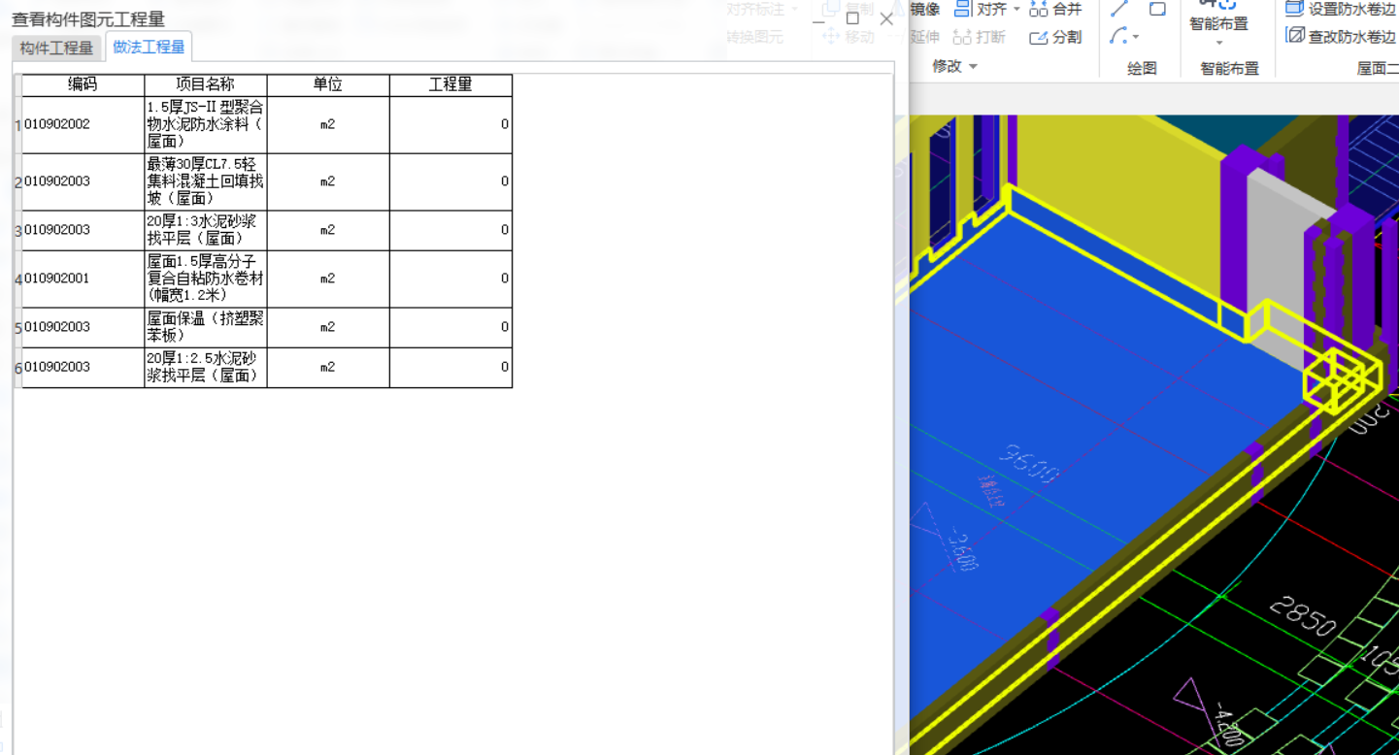Click the 移动 move tool

tap(849, 37)
